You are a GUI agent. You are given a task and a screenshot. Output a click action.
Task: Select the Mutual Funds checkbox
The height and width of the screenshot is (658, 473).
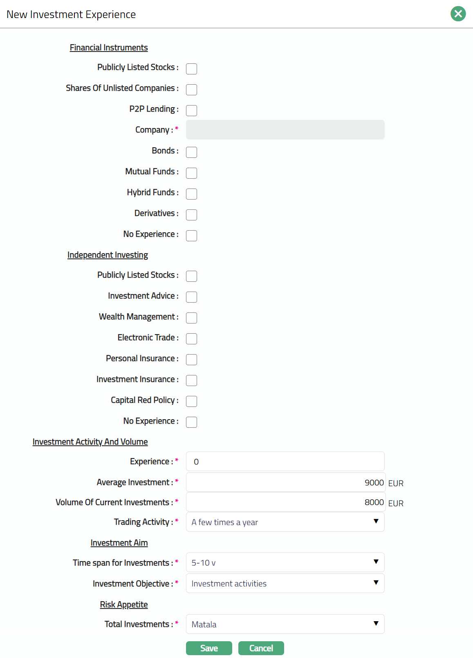tap(191, 173)
